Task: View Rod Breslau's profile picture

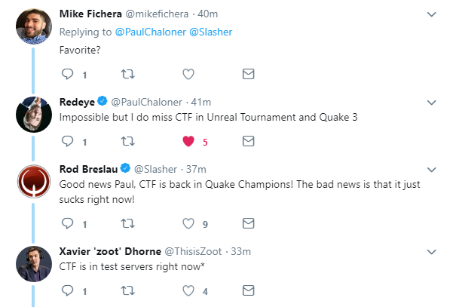Action: (33, 181)
